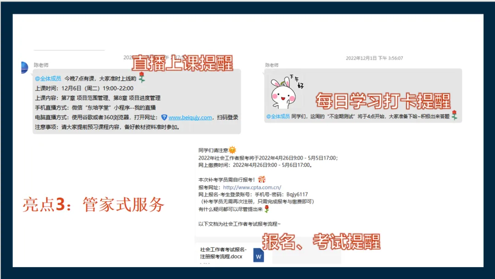
Task: Click sender name 陈老师 above rabbit sticker
Action: (x=272, y=65)
